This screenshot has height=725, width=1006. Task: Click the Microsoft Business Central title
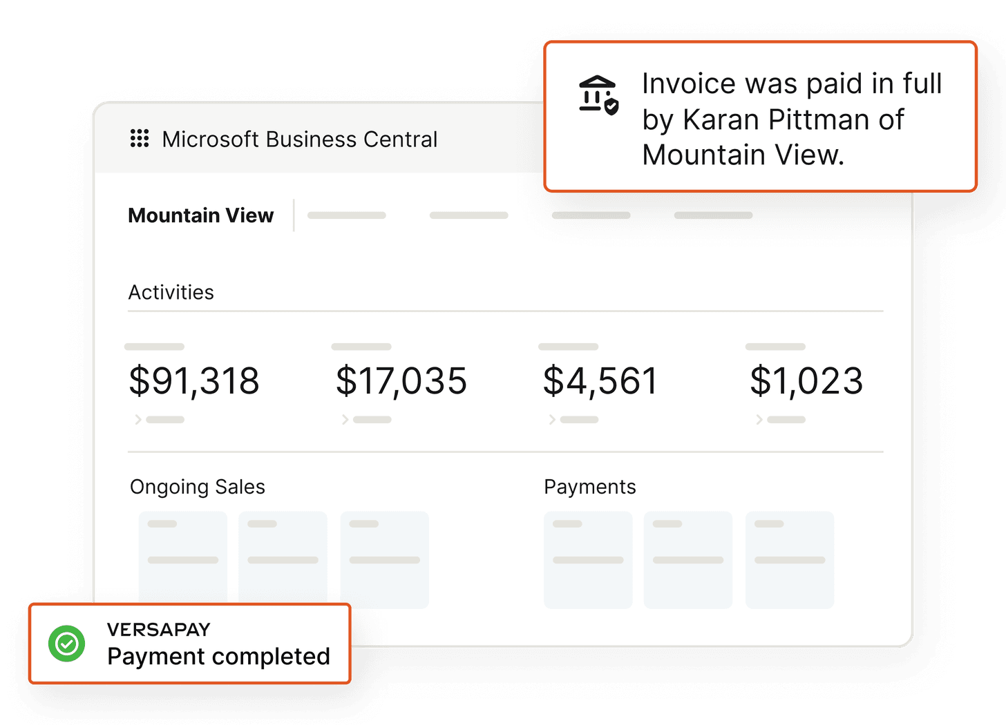[300, 139]
